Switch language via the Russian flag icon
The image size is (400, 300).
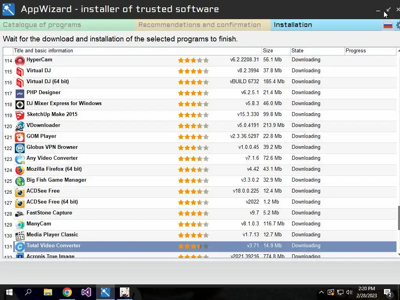click(388, 25)
